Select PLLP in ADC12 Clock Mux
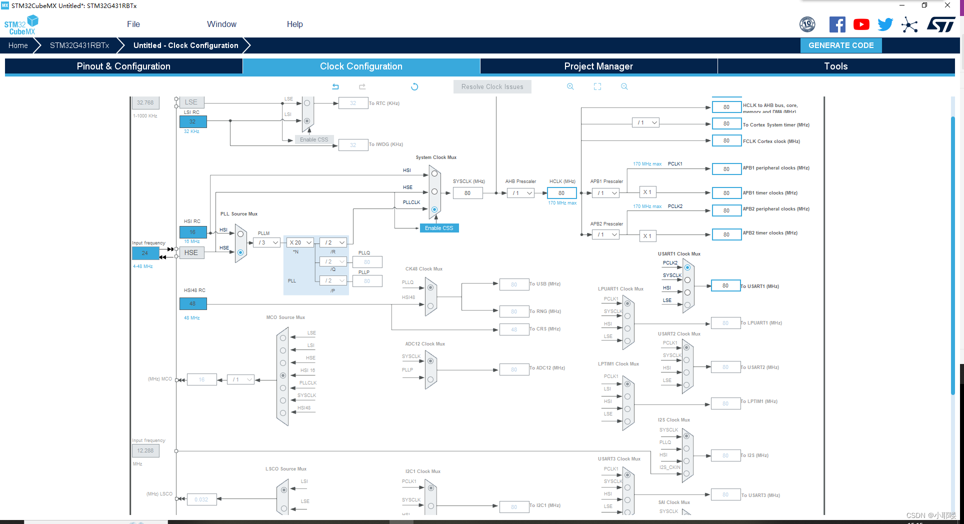This screenshot has width=964, height=524. point(430,379)
